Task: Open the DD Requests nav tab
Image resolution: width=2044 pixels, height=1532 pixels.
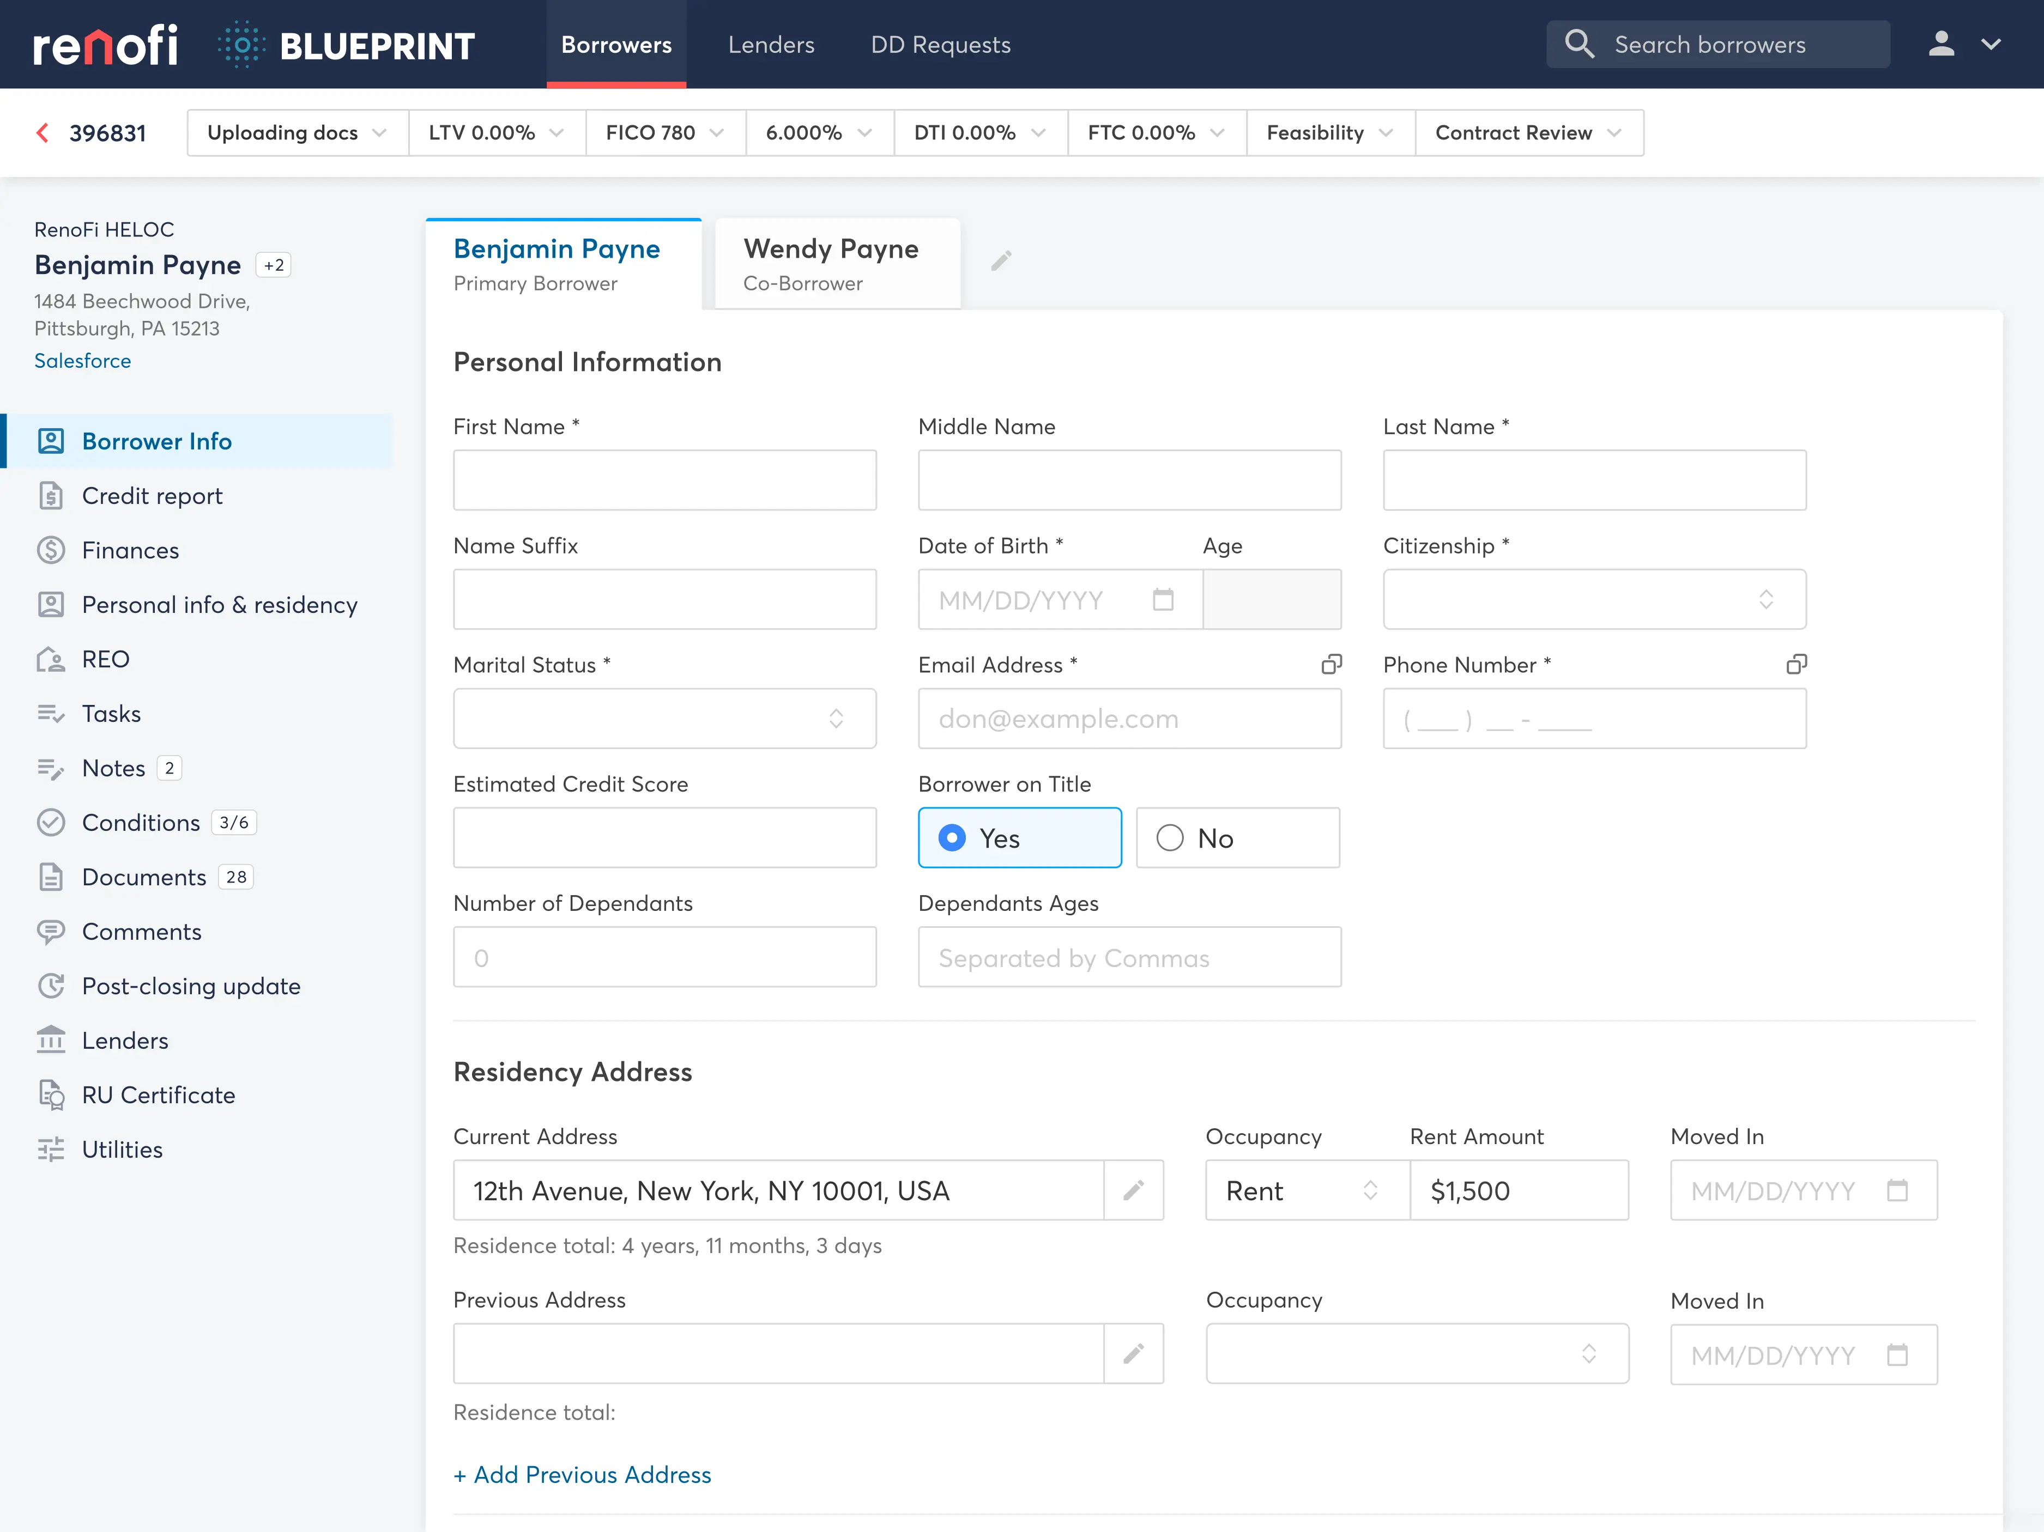Action: tap(941, 44)
